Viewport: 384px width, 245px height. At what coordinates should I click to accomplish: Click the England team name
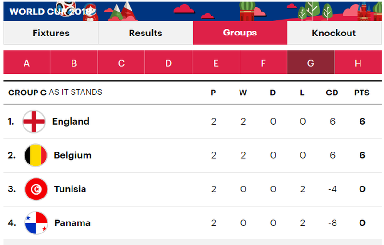coord(71,122)
